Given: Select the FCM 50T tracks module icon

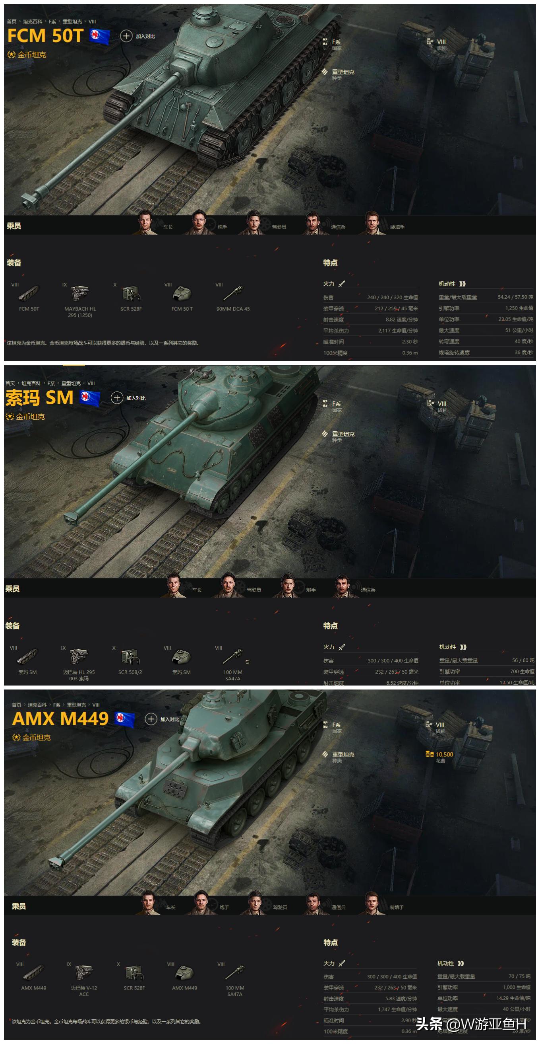Looking at the screenshot, I should [x=29, y=293].
